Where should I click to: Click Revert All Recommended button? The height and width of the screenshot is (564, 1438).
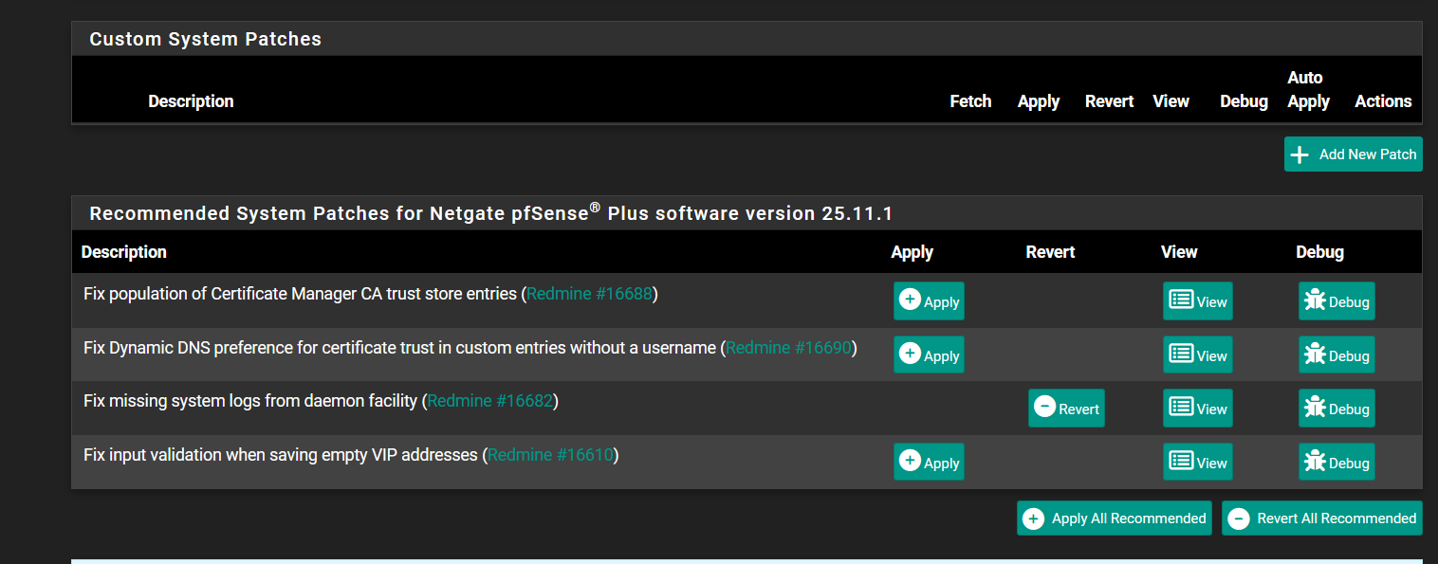[x=1322, y=519]
